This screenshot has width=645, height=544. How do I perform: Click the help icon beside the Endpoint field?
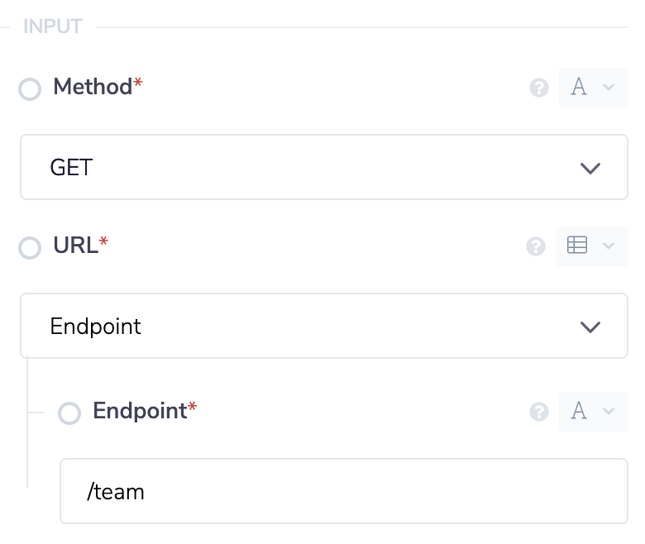click(x=539, y=412)
